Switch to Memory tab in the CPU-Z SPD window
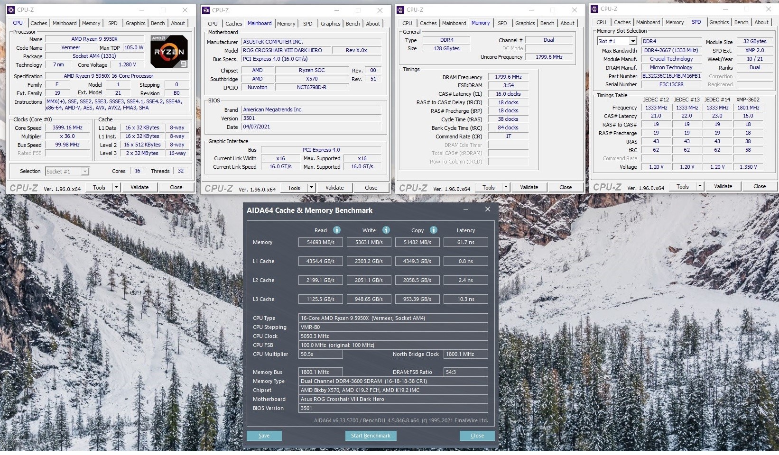Viewport: 779px width, 455px height. [x=675, y=22]
